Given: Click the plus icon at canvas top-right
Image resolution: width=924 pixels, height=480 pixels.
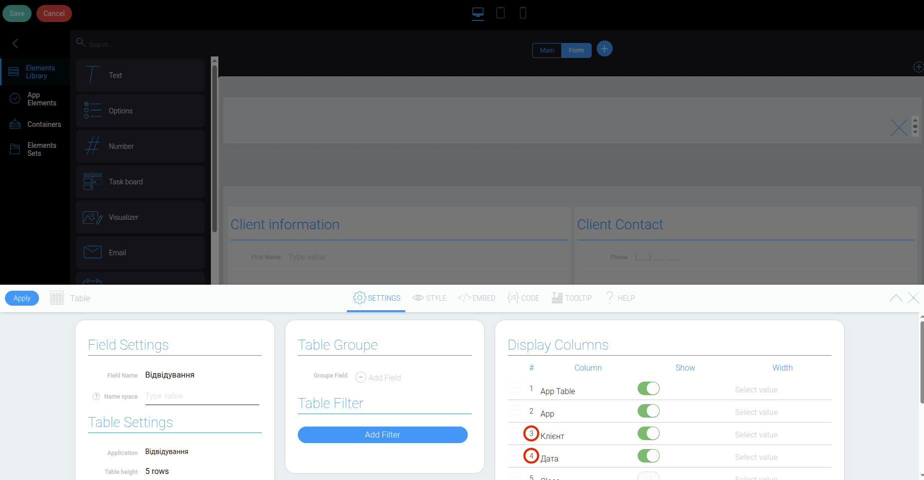Looking at the screenshot, I should click(x=919, y=67).
